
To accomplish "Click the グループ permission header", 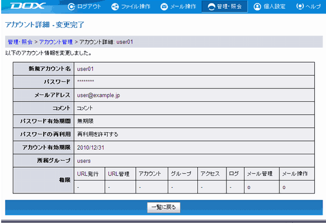I will point(181,174).
